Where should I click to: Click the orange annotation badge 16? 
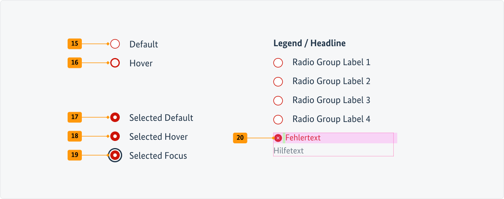click(75, 63)
